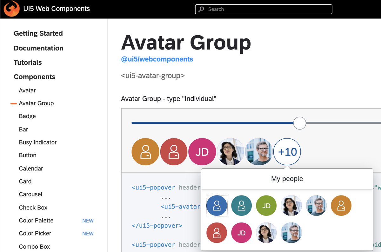
Task: Navigate to the Tutorials section
Action: [x=28, y=62]
